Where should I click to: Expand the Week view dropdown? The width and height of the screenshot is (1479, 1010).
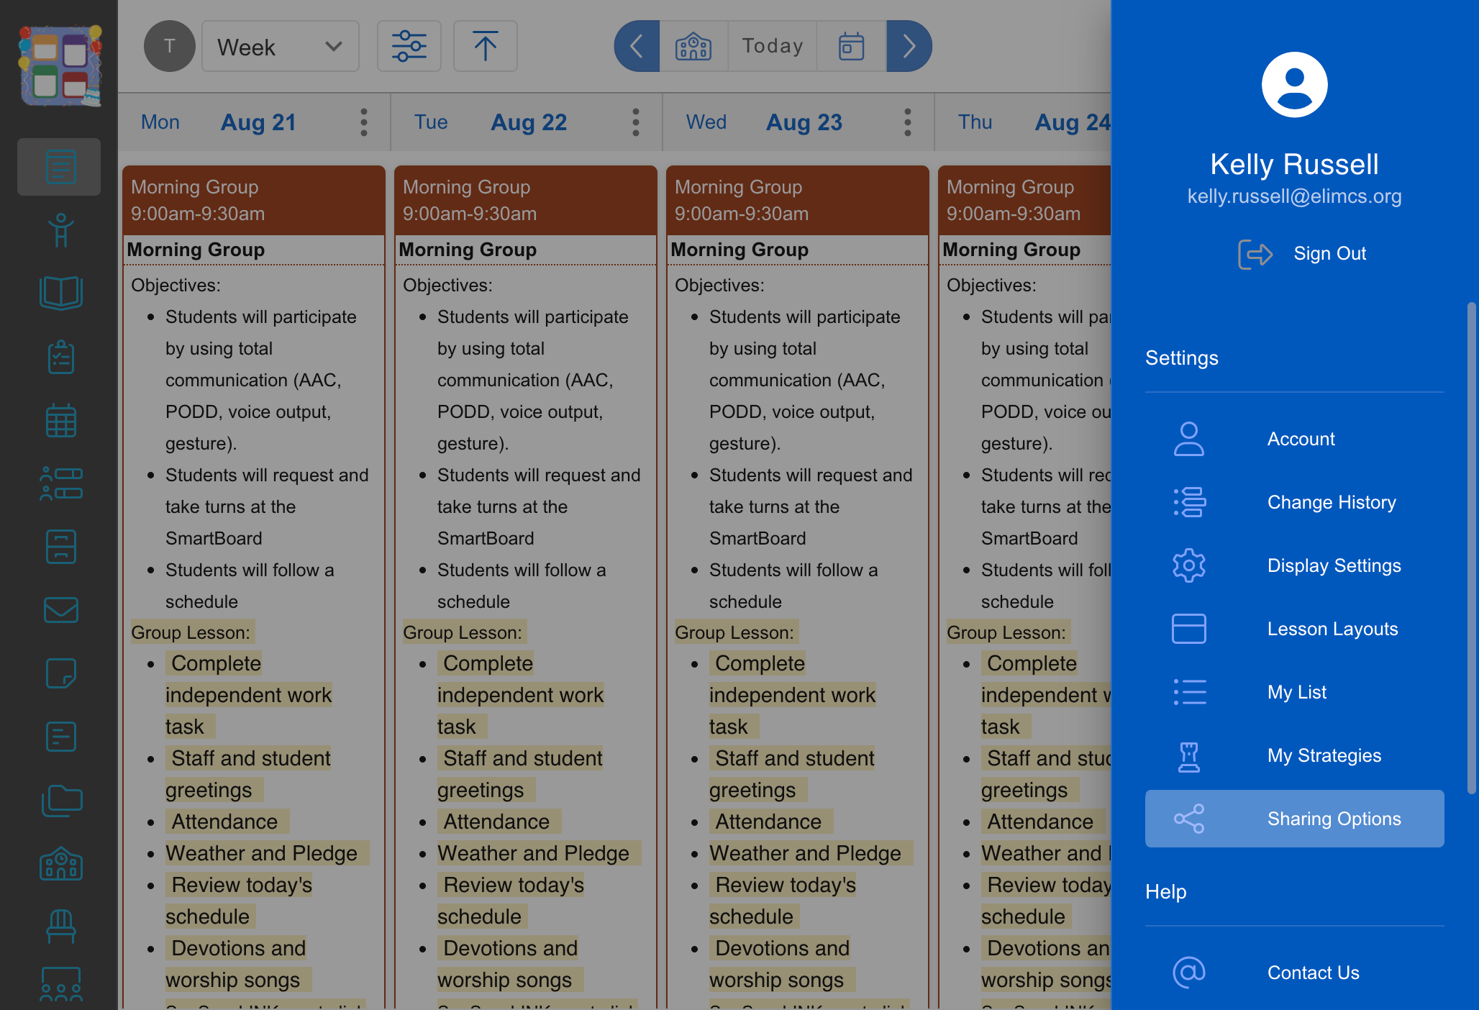tap(281, 46)
